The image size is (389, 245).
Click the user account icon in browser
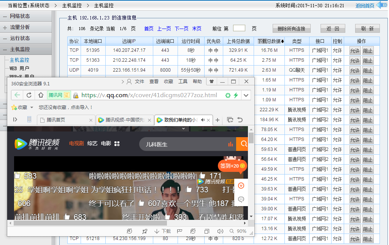(129, 82)
